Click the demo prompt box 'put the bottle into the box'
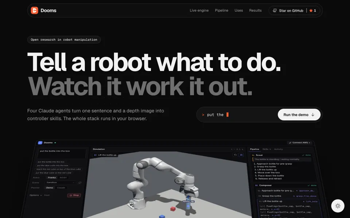The image size is (350, 218). pyautogui.click(x=62, y=153)
